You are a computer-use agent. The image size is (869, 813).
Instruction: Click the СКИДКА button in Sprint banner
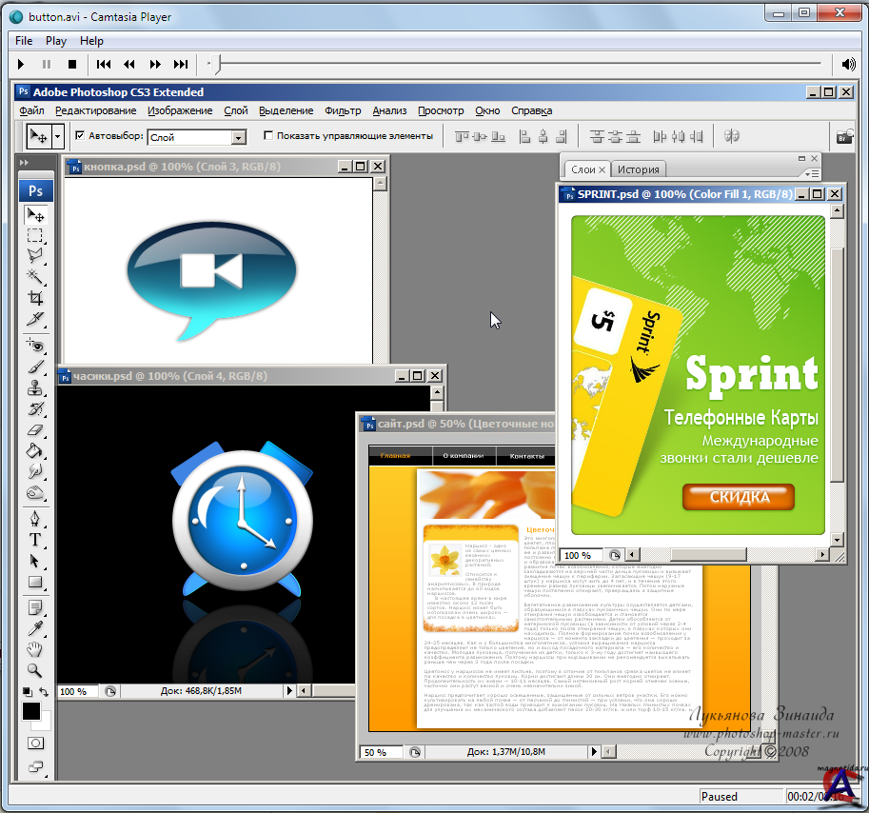[738, 496]
